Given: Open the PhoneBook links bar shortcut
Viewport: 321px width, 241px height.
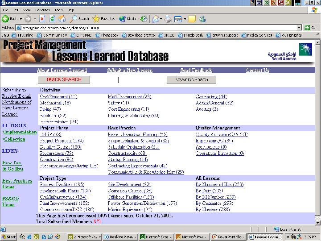Looking at the screenshot, I should click(x=107, y=35).
